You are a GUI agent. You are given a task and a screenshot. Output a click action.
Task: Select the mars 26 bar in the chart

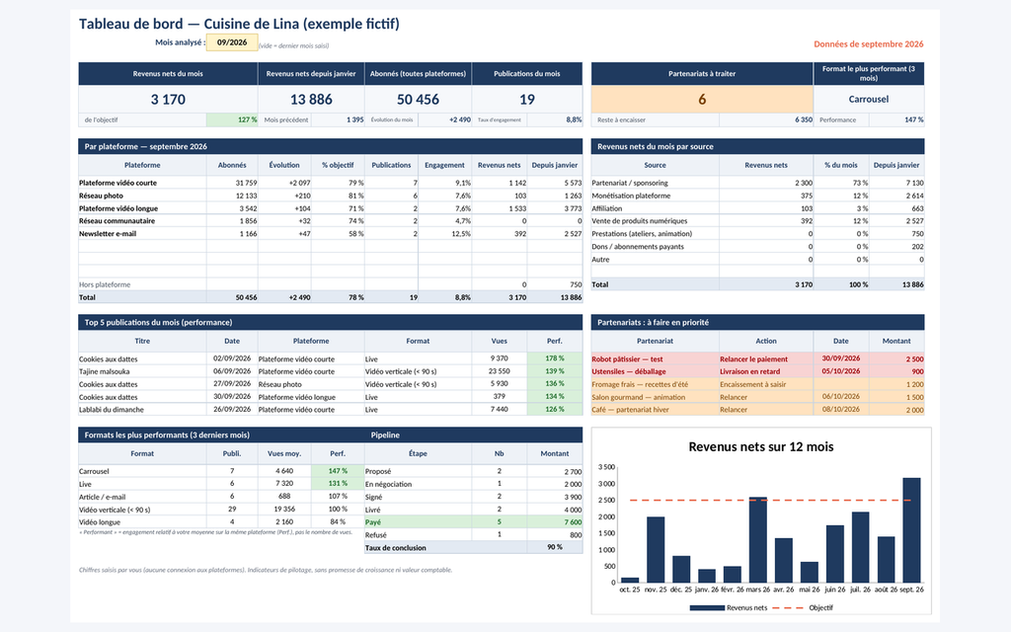pyautogui.click(x=758, y=540)
